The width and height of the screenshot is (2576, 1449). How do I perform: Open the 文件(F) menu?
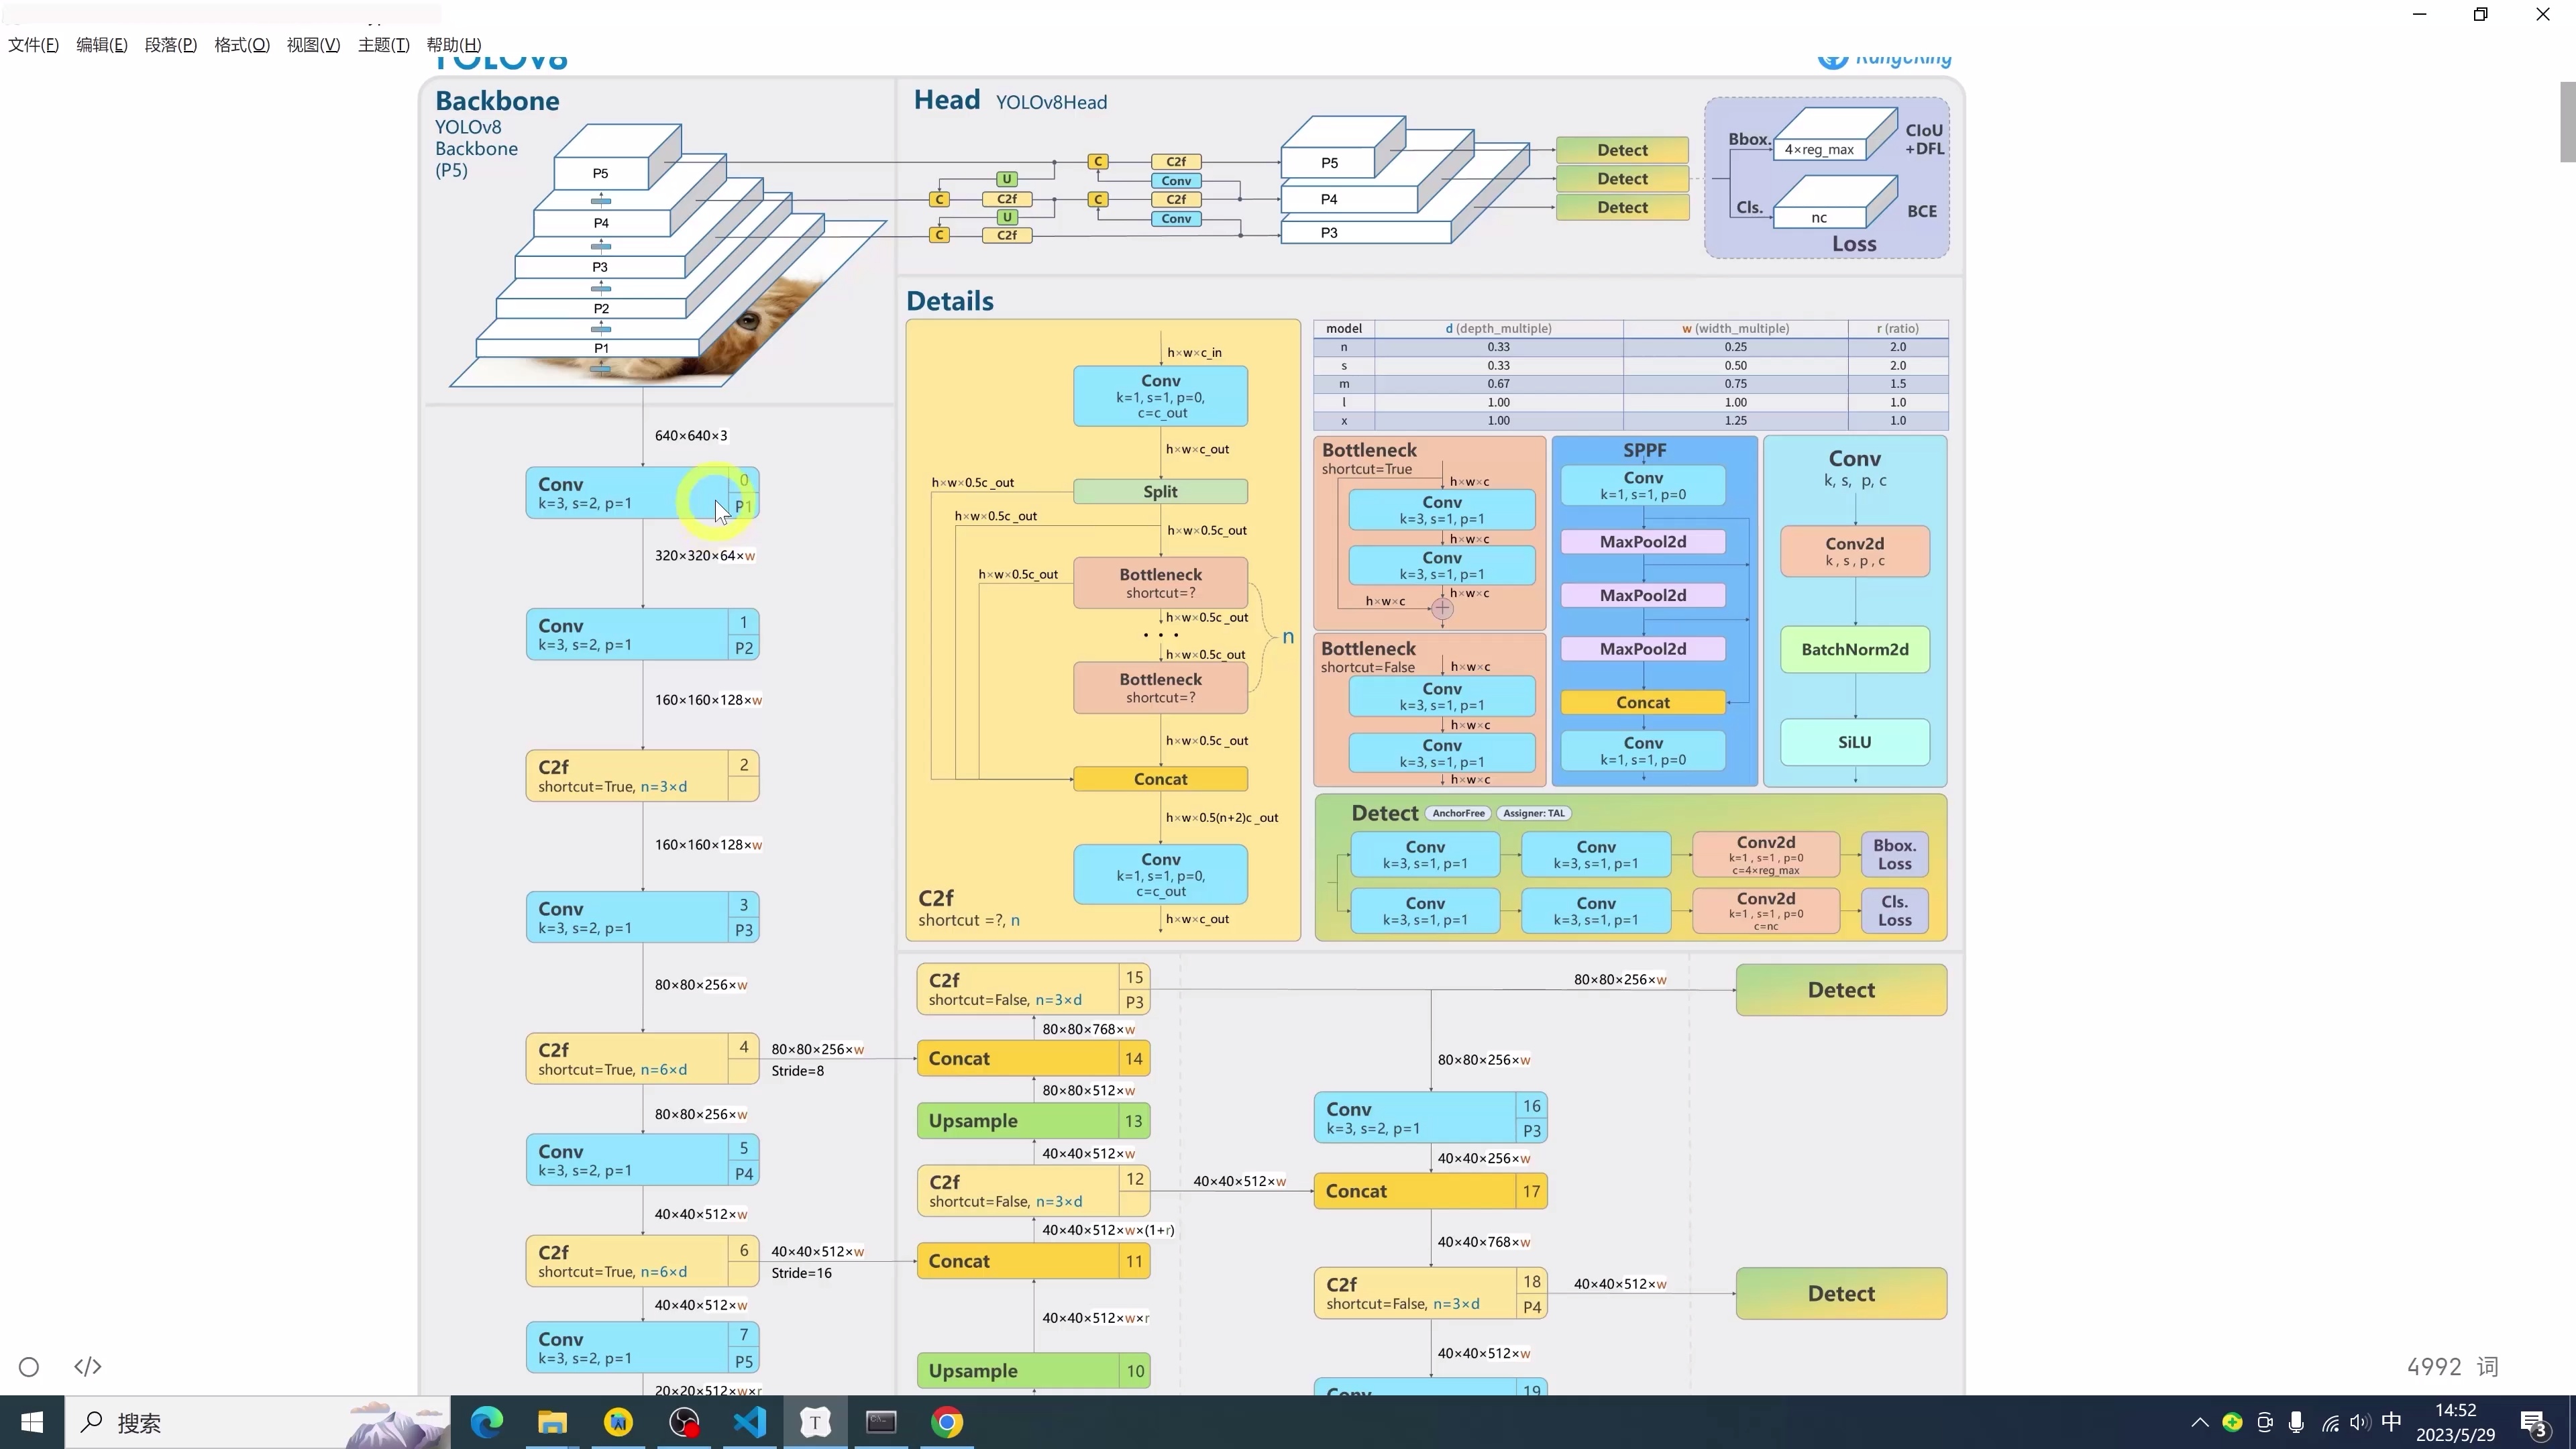(33, 45)
